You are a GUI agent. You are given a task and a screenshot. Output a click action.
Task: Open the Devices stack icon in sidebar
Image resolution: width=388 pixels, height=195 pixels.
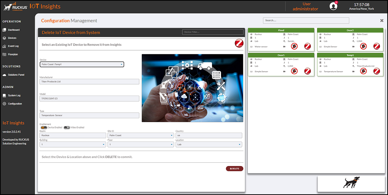point(4,38)
